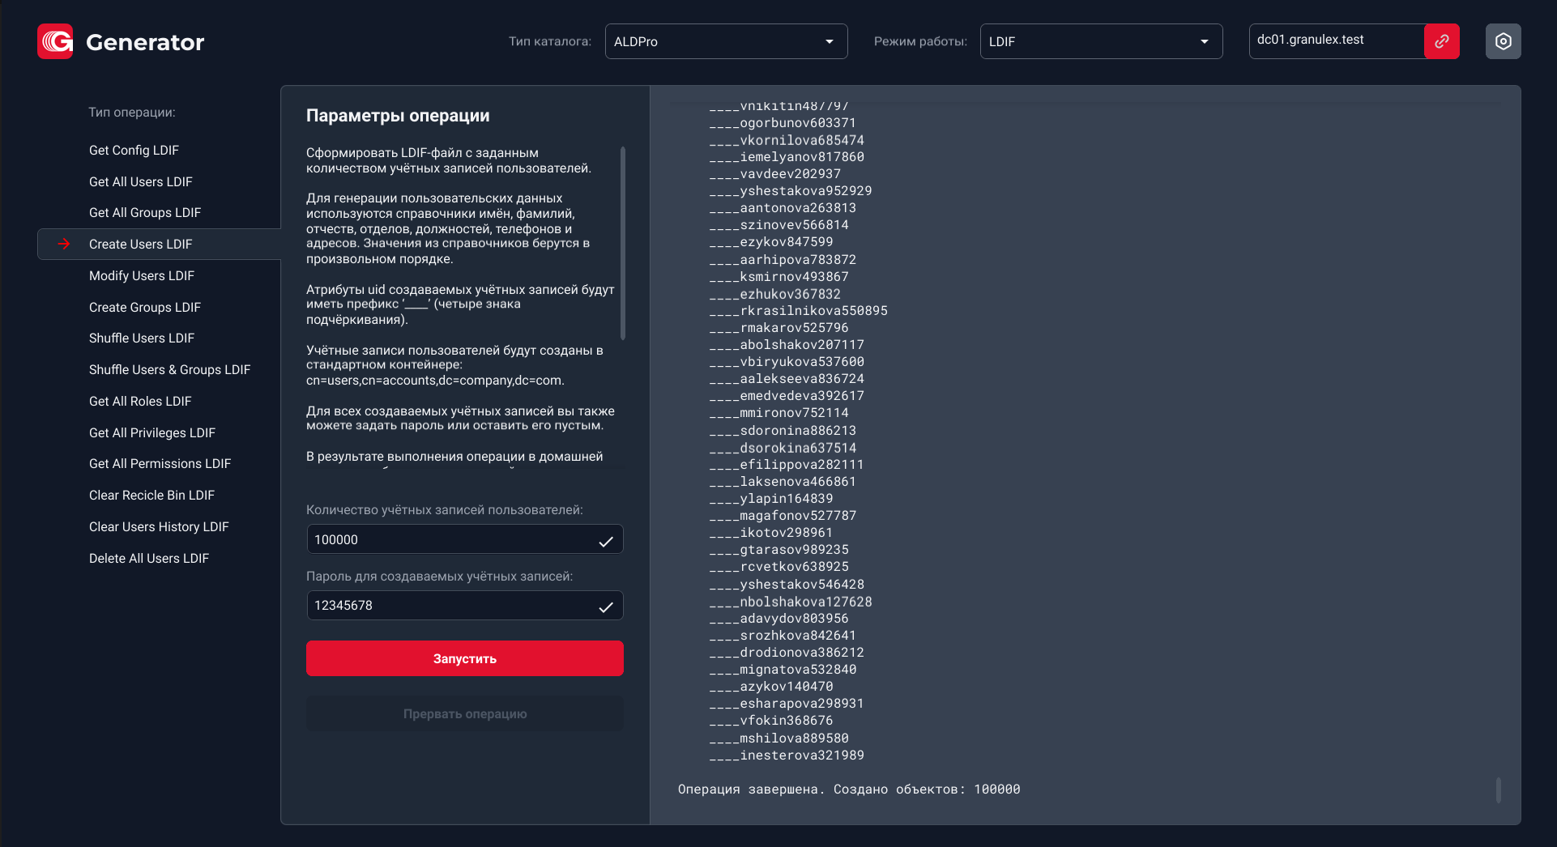Choose Shuffle Users LDIF

click(142, 338)
